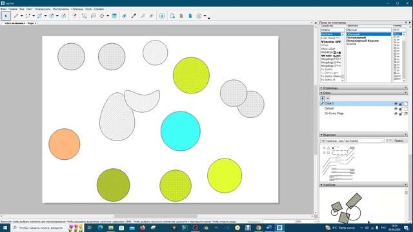Open Line tool variants dropdown

pos(21,15)
